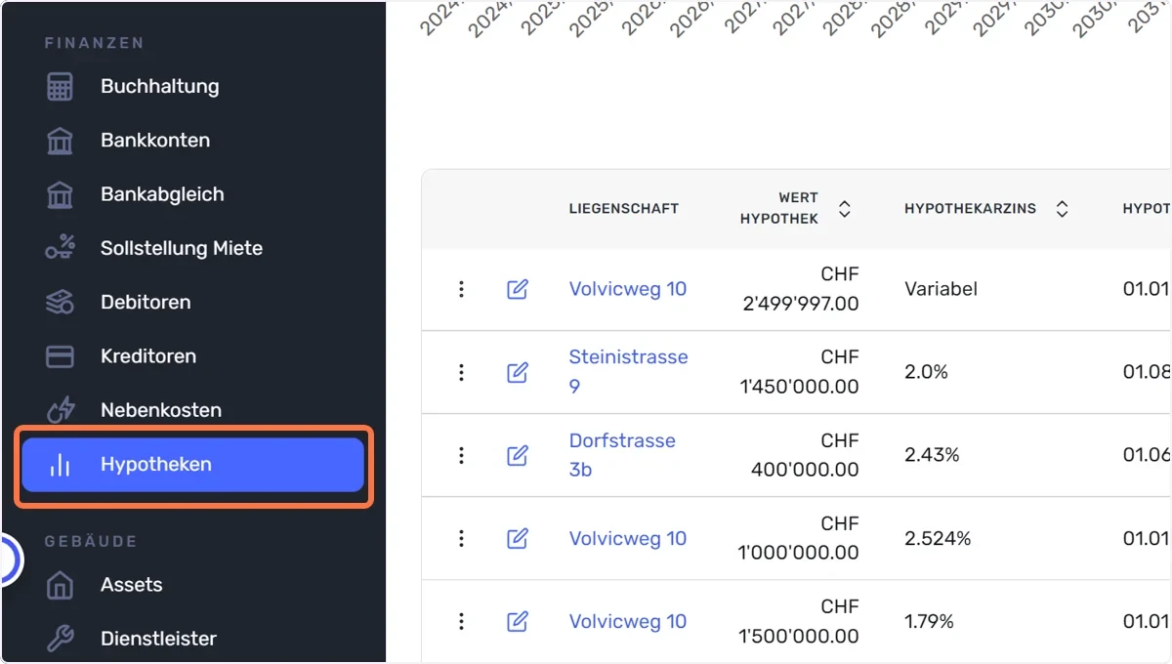Click the Kreditoren credit card icon
Screen dimensions: 1172x664
click(61, 356)
